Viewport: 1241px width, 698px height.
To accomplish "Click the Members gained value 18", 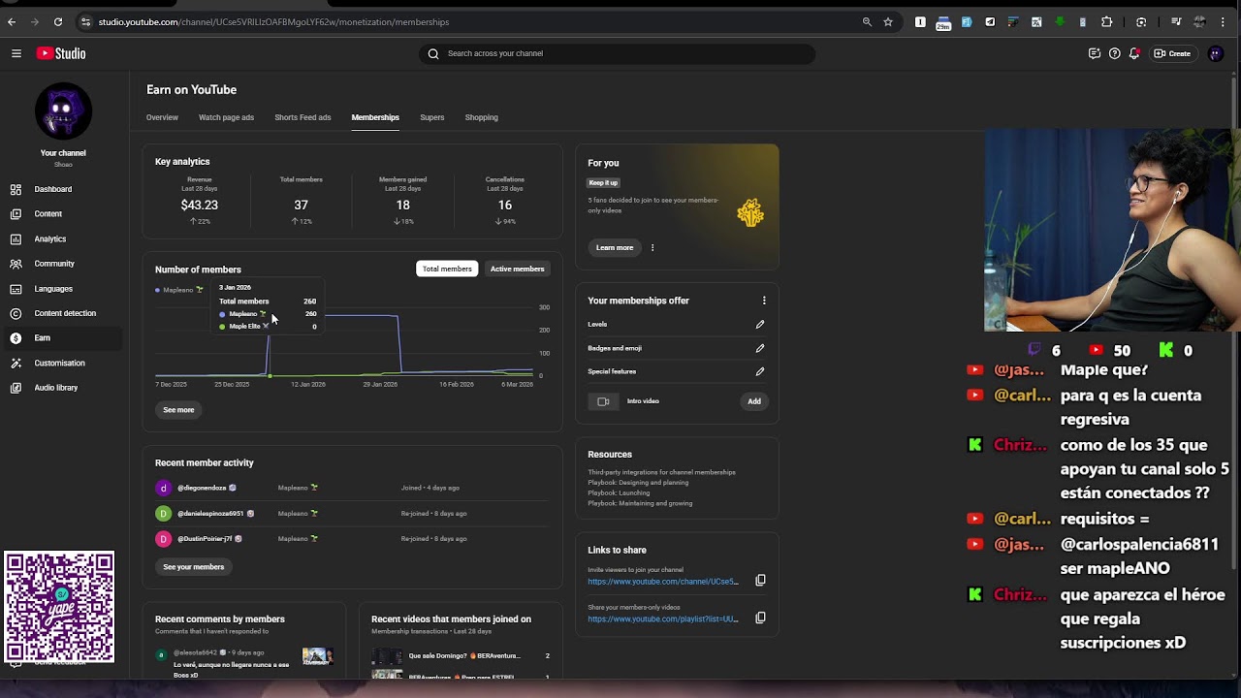I will tap(402, 206).
